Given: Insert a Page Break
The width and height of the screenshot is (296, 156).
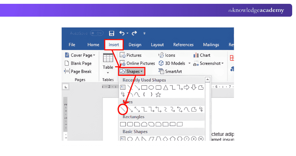Looking at the screenshot, I should [x=78, y=71].
